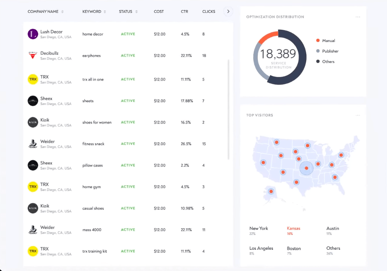Toggle the Others legend item
Screen dimensions: 387x271
(328, 62)
